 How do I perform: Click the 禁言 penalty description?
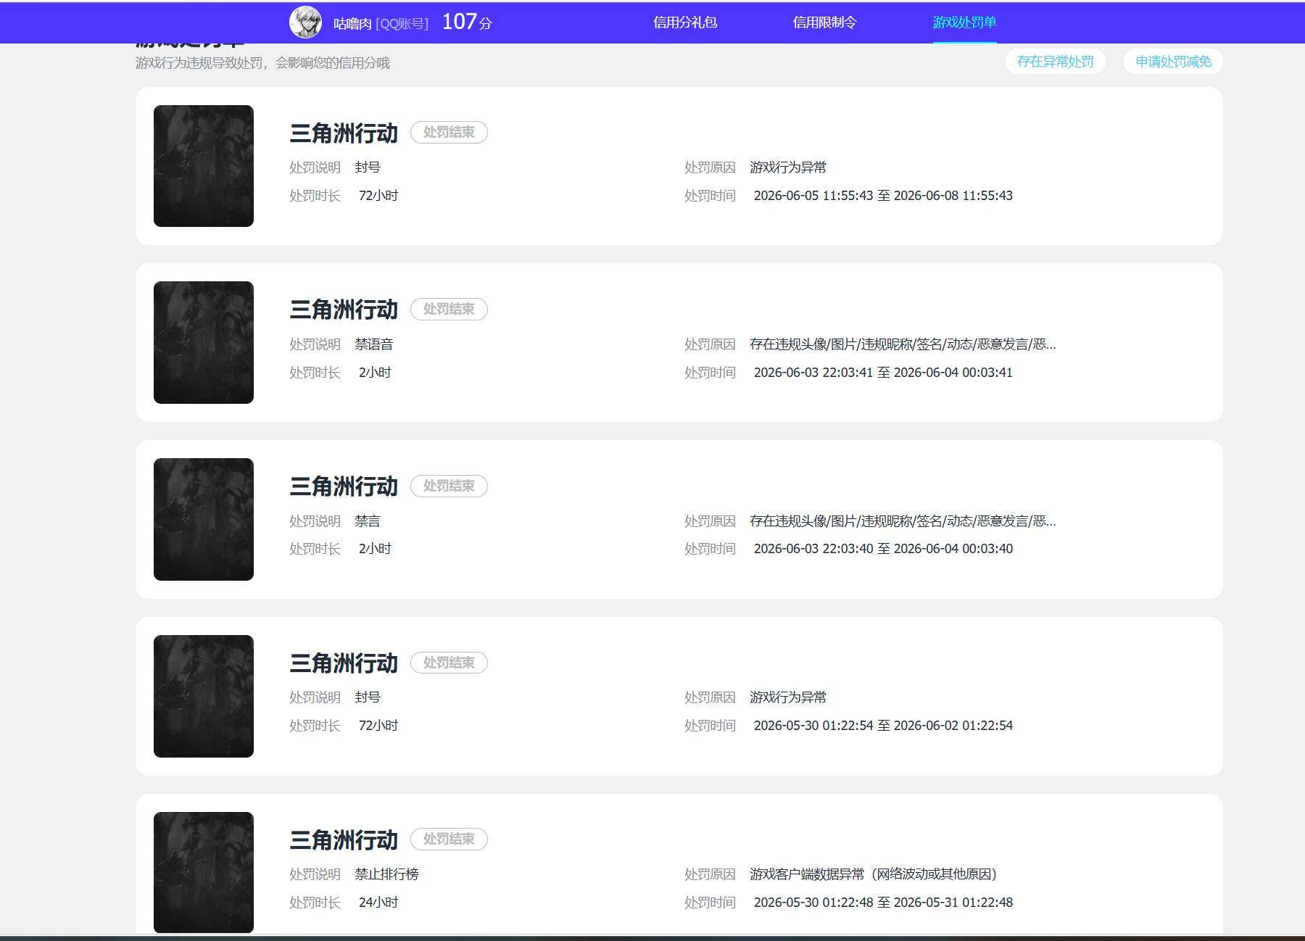coord(368,521)
